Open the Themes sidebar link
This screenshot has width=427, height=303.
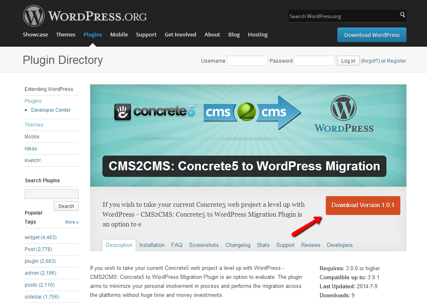pyautogui.click(x=34, y=124)
